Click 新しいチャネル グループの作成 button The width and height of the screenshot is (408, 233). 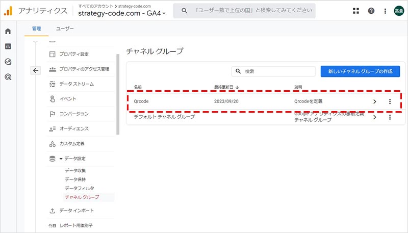[x=360, y=71]
